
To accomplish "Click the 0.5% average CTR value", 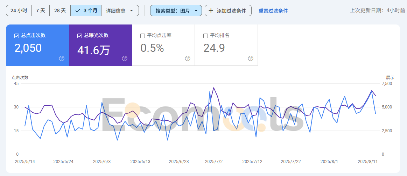I will click(x=152, y=48).
